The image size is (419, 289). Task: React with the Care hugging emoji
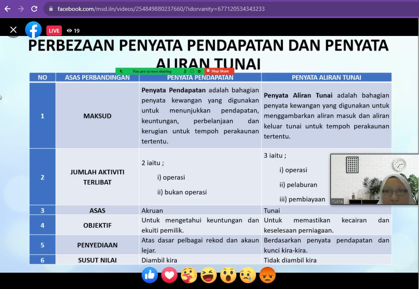coord(189,275)
